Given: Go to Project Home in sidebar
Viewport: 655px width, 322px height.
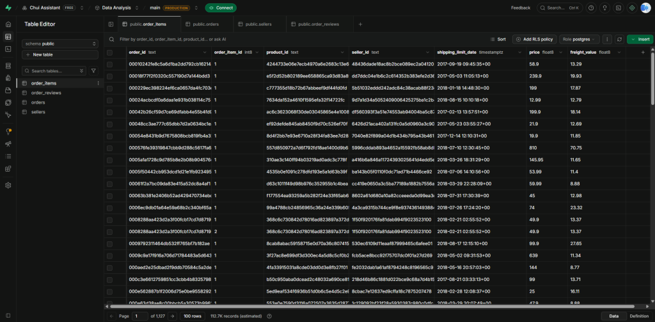Looking at the screenshot, I should 8,24.
